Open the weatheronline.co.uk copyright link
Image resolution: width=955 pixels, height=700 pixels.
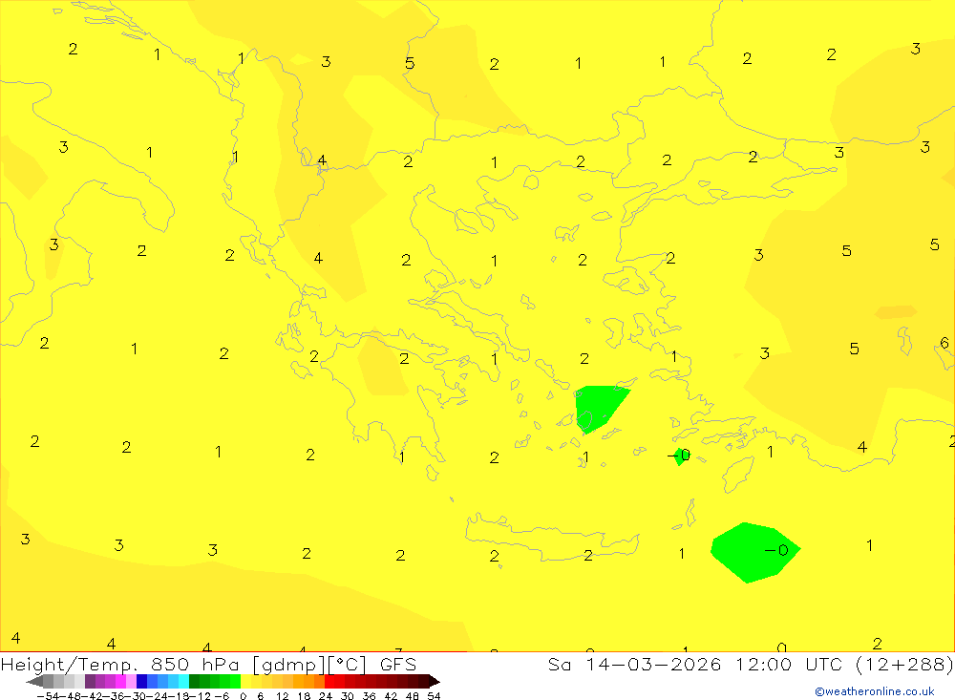[x=875, y=691]
